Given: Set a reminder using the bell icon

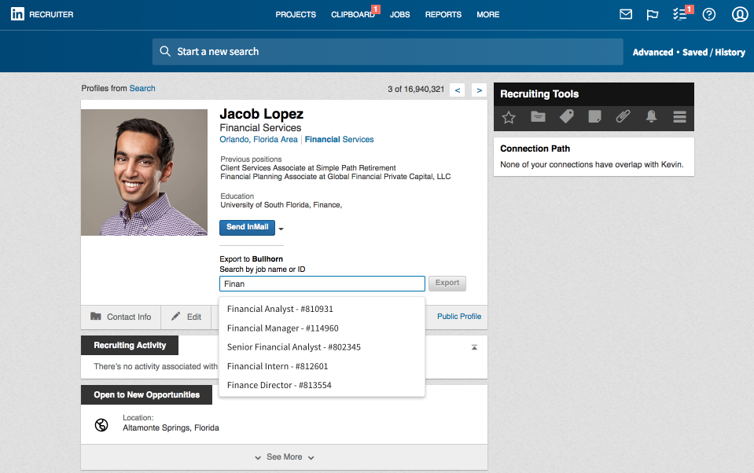Looking at the screenshot, I should coord(651,116).
